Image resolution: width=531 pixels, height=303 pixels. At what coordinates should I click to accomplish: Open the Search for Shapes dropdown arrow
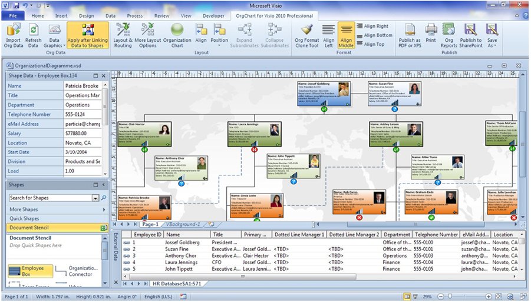95,198
